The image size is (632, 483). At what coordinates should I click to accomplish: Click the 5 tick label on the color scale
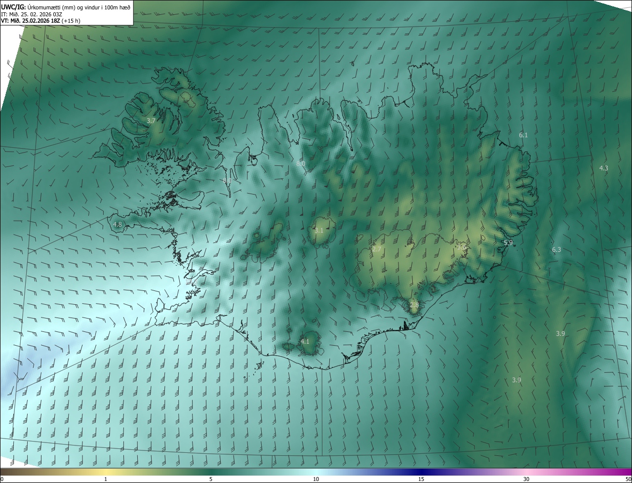[211, 479]
